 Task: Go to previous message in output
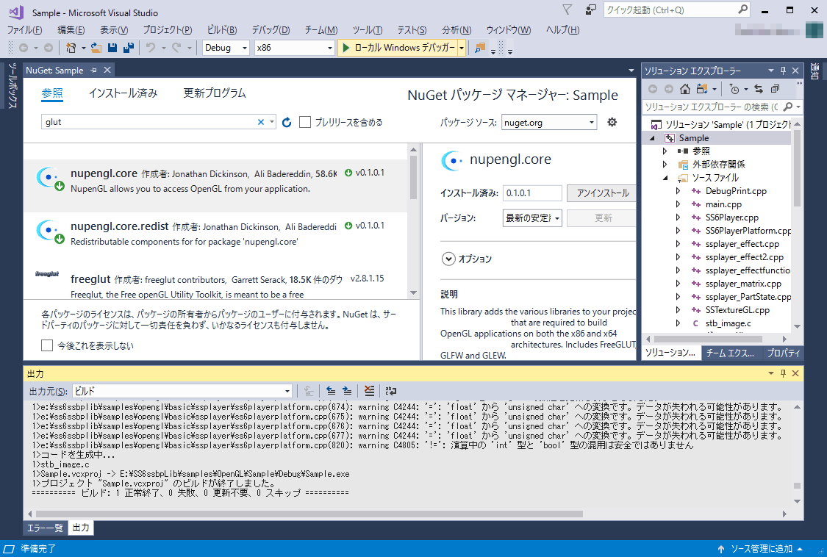point(331,391)
